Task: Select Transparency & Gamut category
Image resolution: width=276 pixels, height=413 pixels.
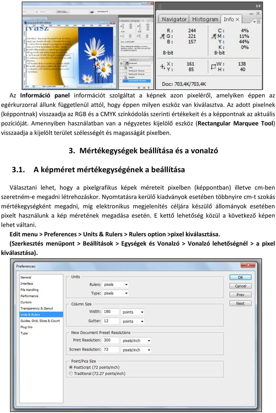Action: pos(37,308)
